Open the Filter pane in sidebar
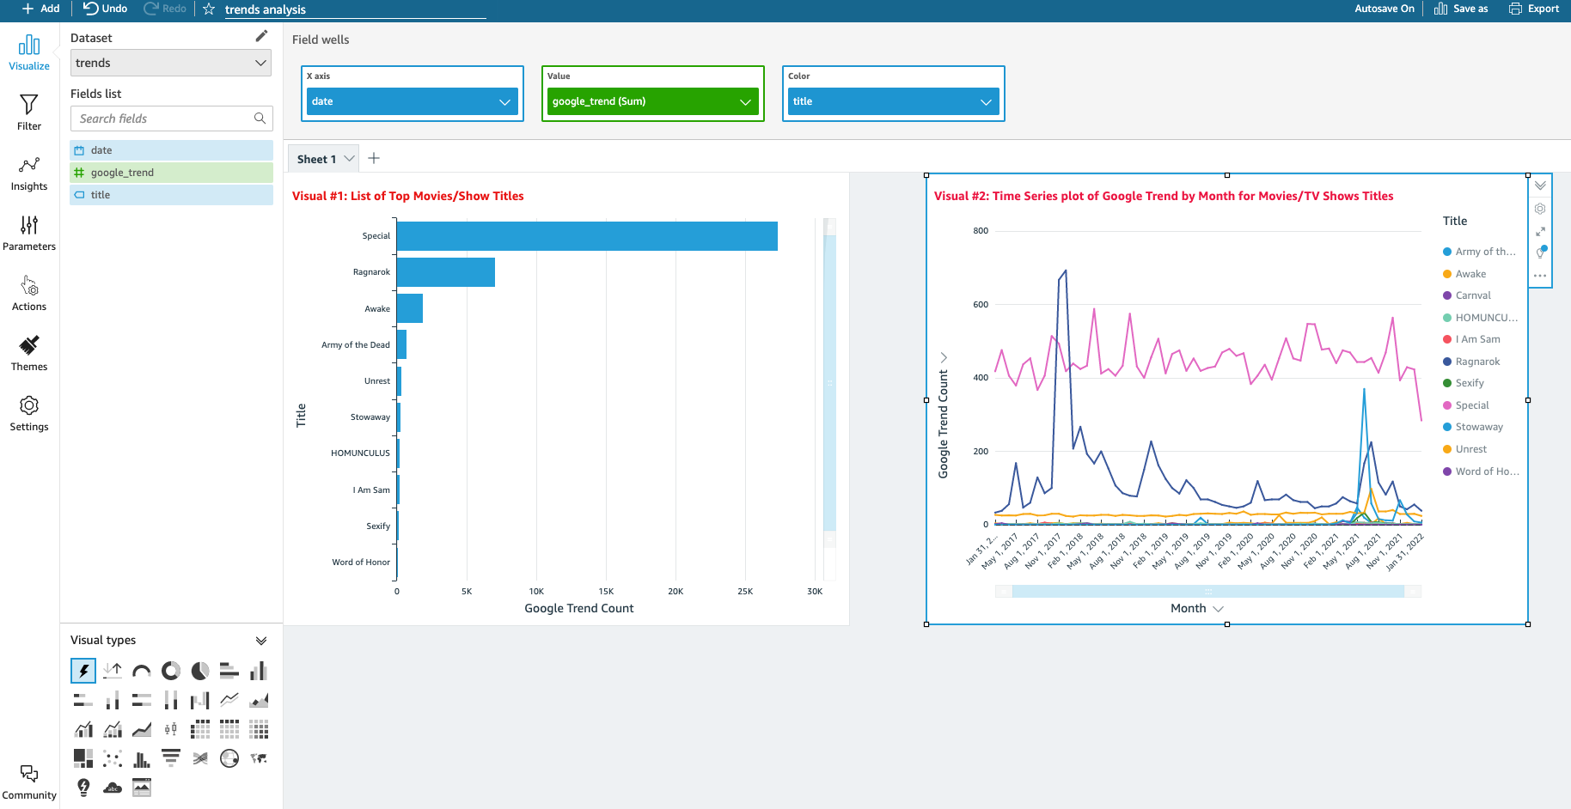 point(29,113)
